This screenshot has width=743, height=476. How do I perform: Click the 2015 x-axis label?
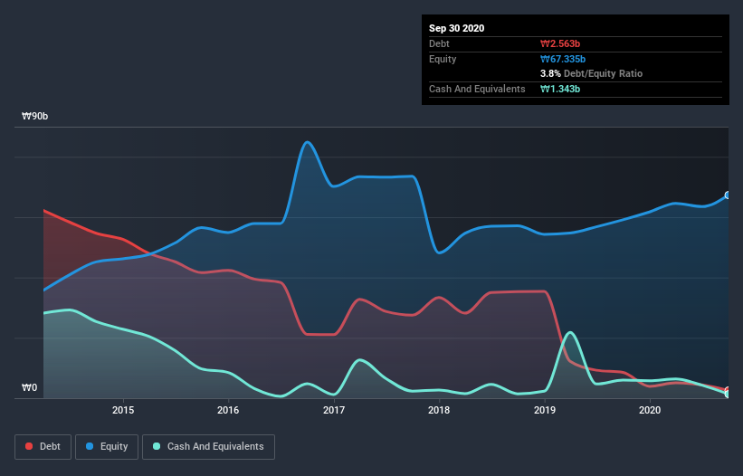point(123,410)
